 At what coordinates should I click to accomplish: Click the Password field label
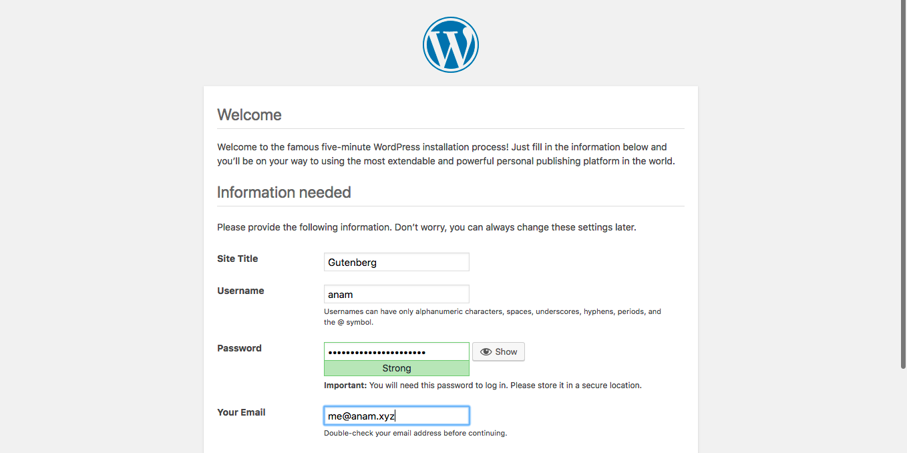[239, 348]
